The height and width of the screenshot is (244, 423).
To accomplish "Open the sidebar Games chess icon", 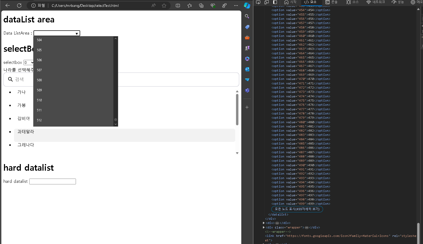I will (247, 48).
